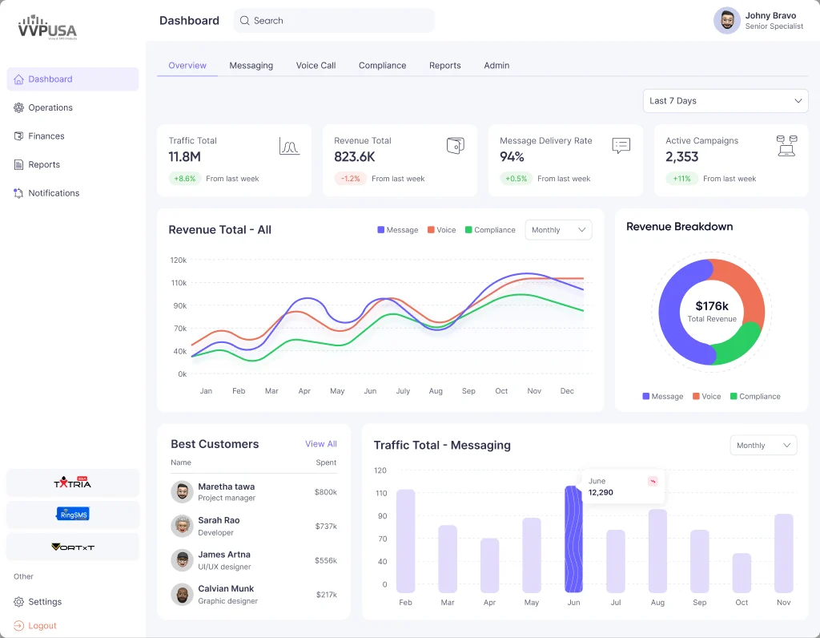Image resolution: width=820 pixels, height=638 pixels.
Task: Click Compliance legend under Revenue Breakdown donut
Action: click(755, 396)
